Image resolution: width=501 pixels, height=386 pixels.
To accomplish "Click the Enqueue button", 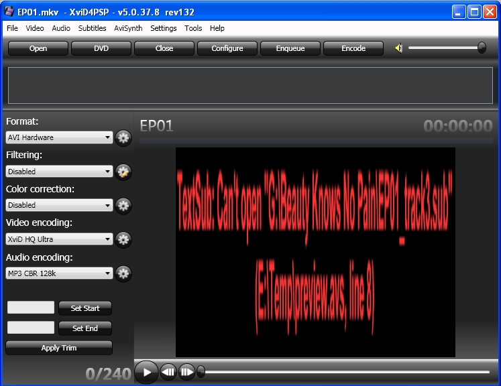I will (x=290, y=48).
